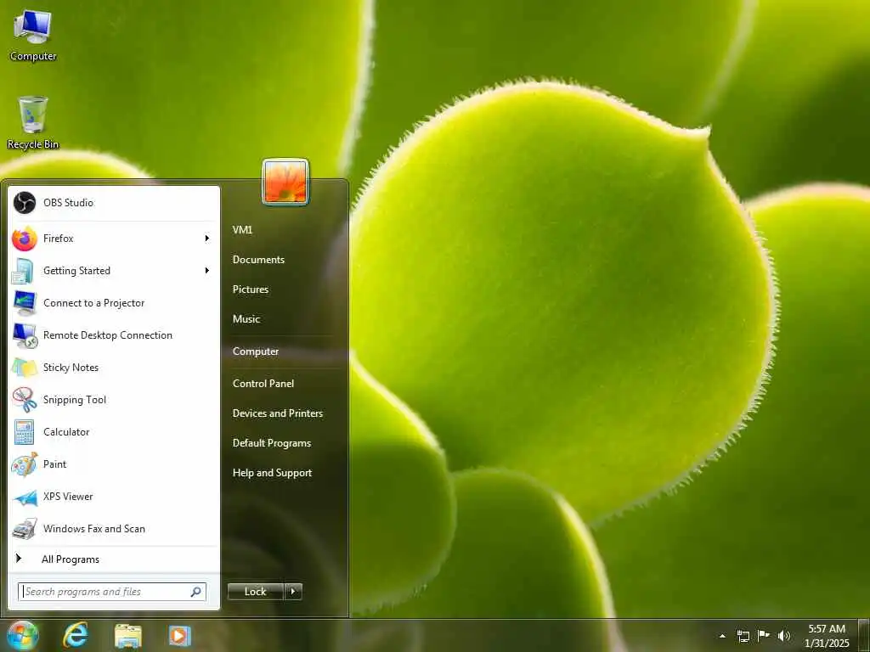
Task: Show hidden tray icons arrow
Action: coord(722,636)
